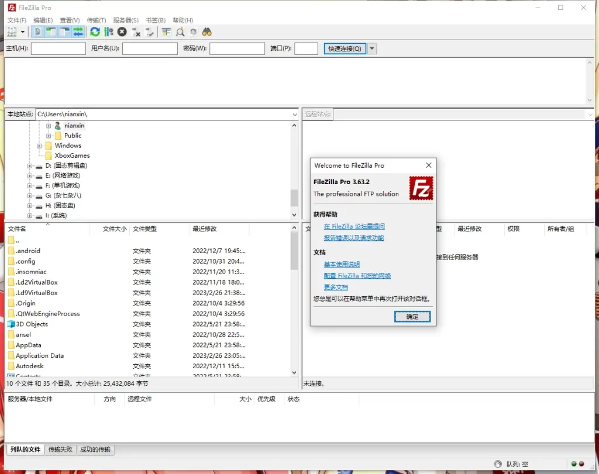Toggle directory comparison magnifier icon
The width and height of the screenshot is (599, 474).
180,32
